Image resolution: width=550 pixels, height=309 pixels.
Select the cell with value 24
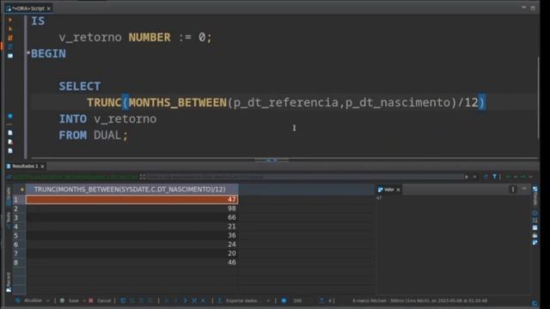(x=131, y=245)
